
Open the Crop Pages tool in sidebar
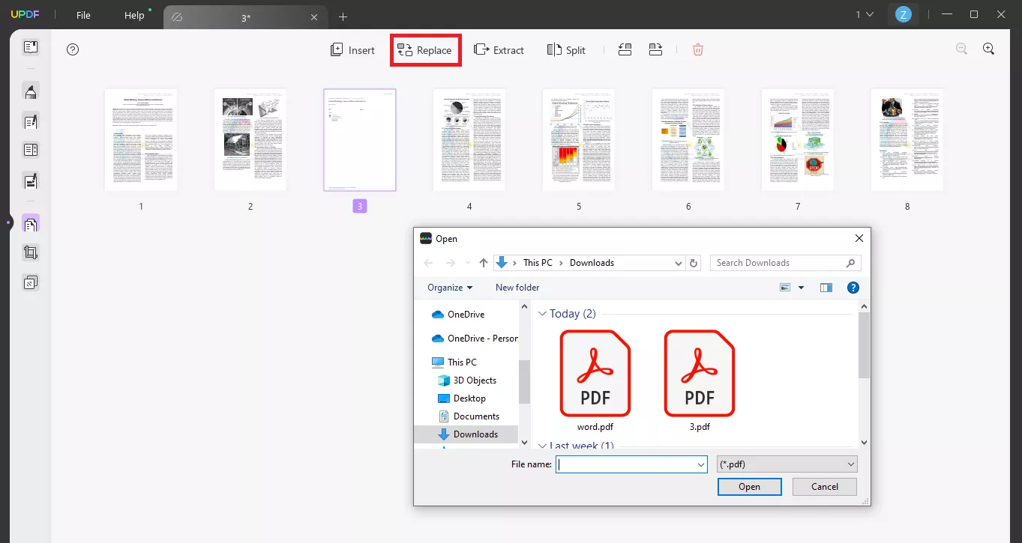click(x=31, y=253)
